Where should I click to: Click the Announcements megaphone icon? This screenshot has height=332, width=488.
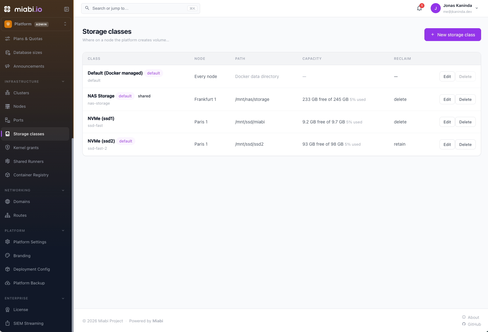coord(8,66)
